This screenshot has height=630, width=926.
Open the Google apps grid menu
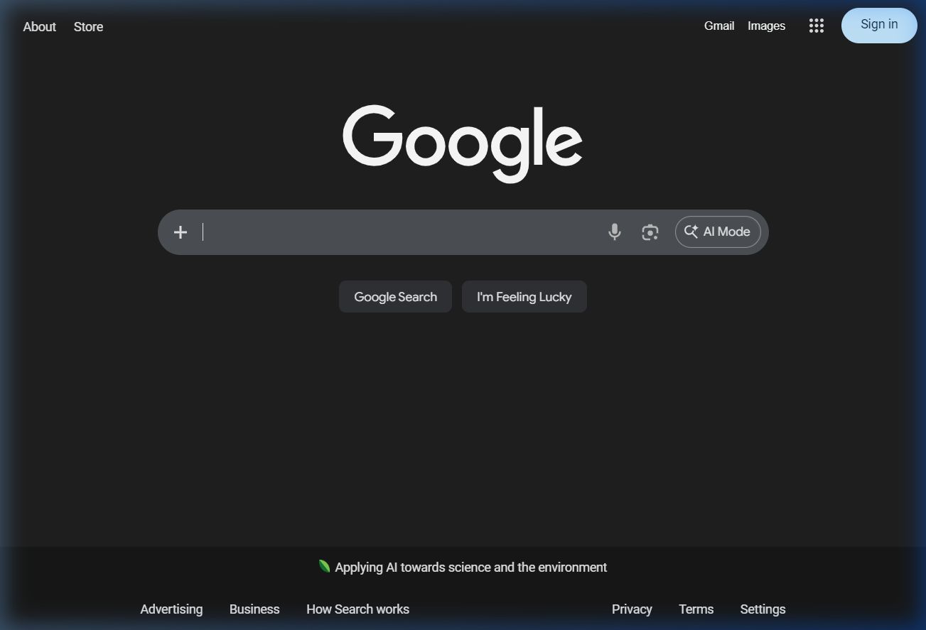(x=816, y=26)
